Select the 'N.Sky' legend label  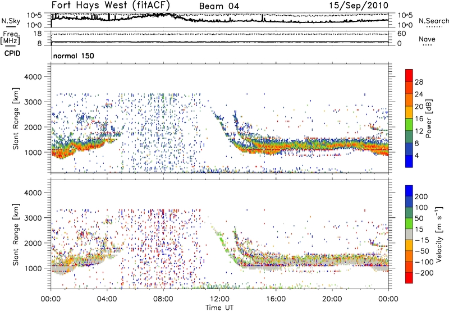click(x=11, y=21)
